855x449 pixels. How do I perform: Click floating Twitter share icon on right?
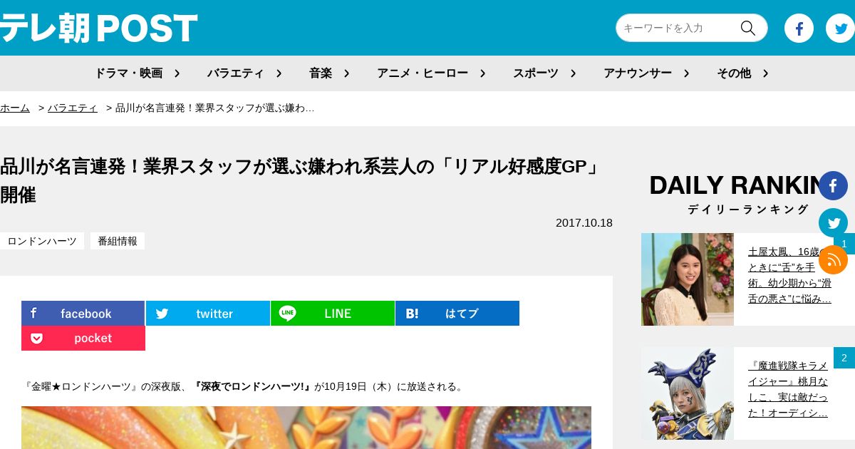(833, 222)
